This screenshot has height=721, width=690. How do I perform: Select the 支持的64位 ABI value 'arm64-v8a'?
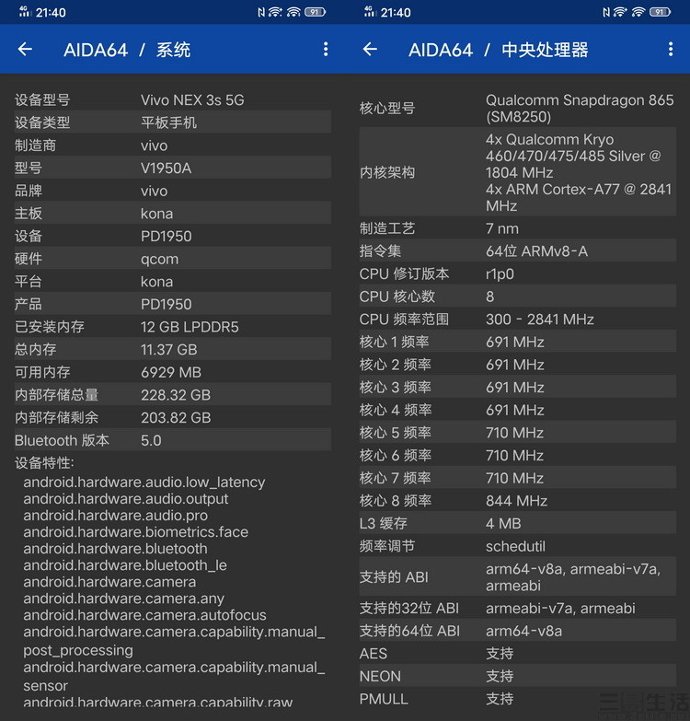[x=523, y=631]
